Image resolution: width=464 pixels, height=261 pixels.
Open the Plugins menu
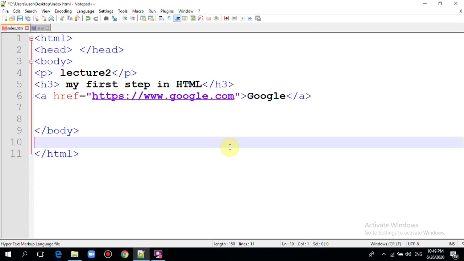click(x=167, y=11)
